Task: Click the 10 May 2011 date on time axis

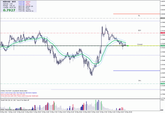Action: pyautogui.click(x=4, y=112)
